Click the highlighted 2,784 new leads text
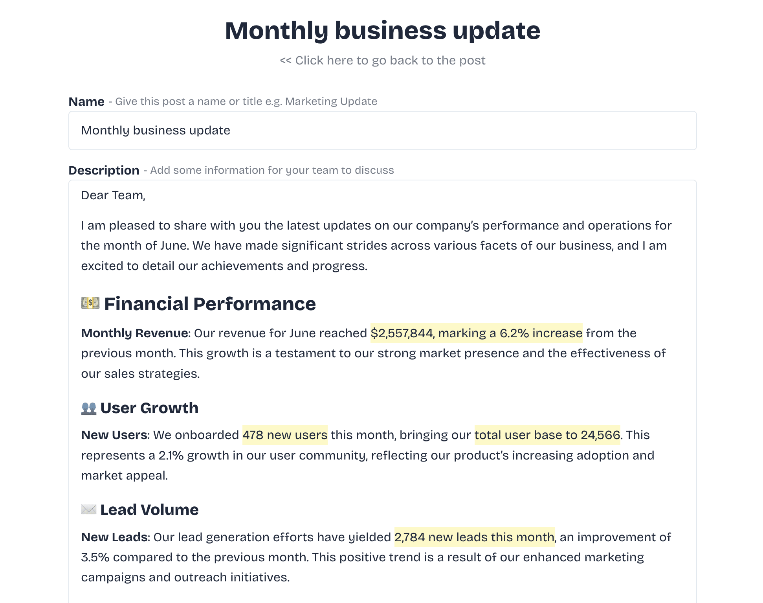 coord(474,537)
